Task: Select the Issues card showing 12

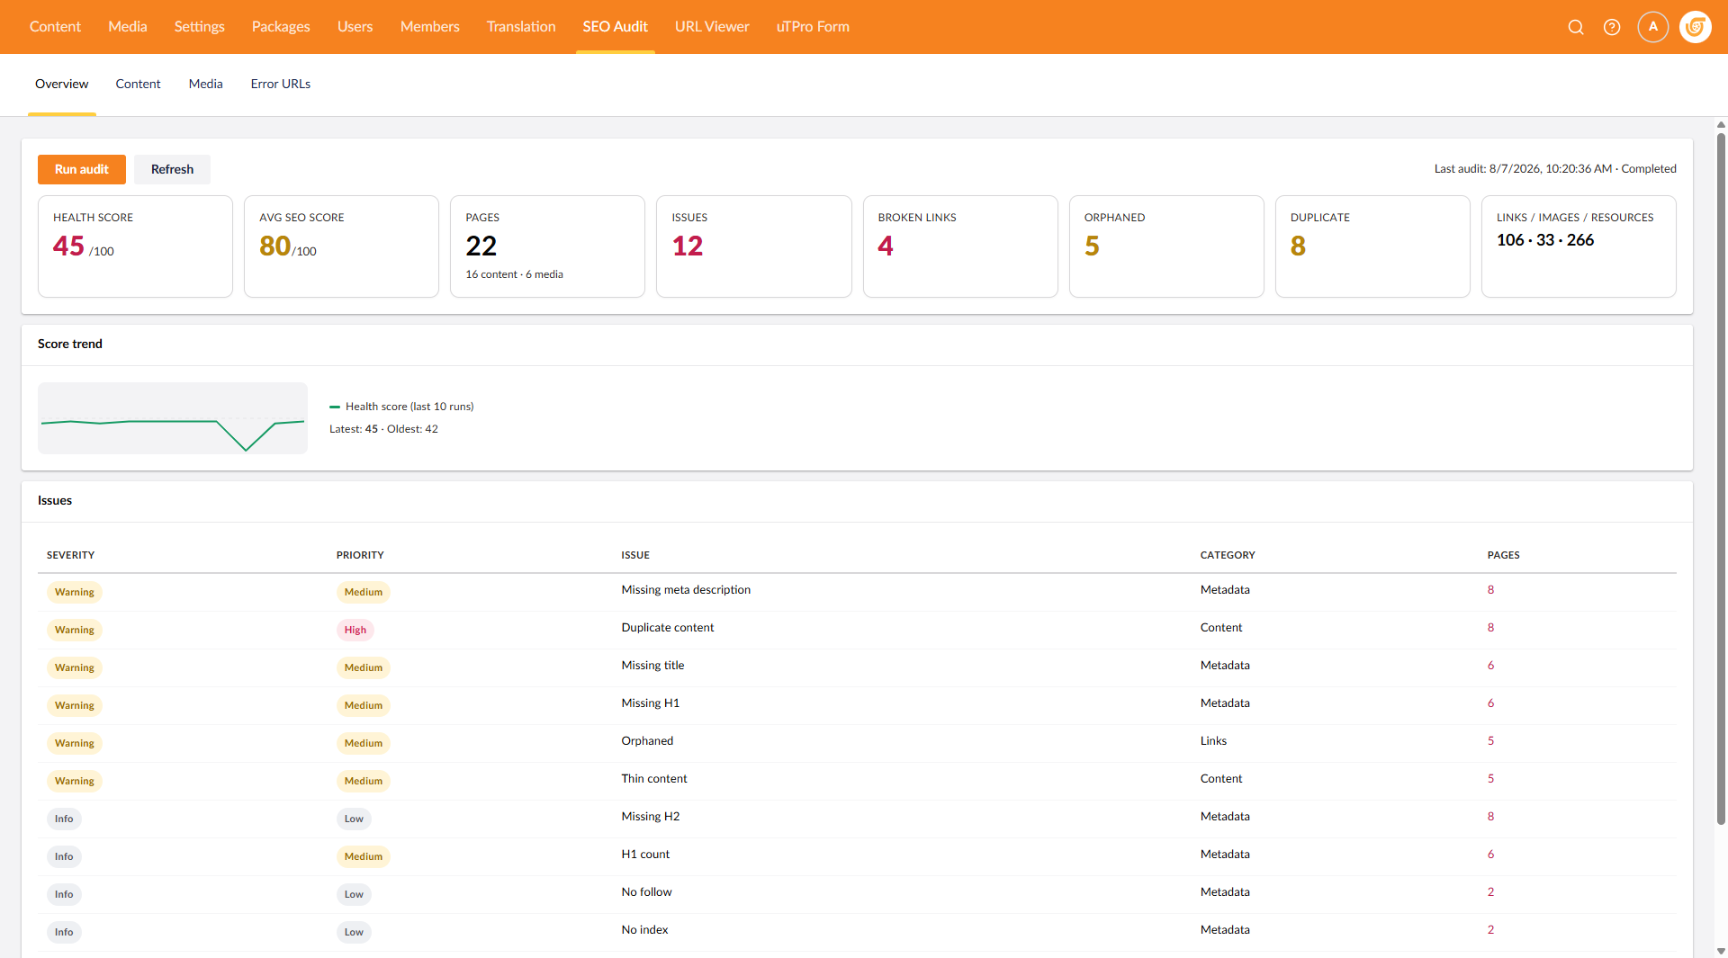Action: tap(754, 246)
